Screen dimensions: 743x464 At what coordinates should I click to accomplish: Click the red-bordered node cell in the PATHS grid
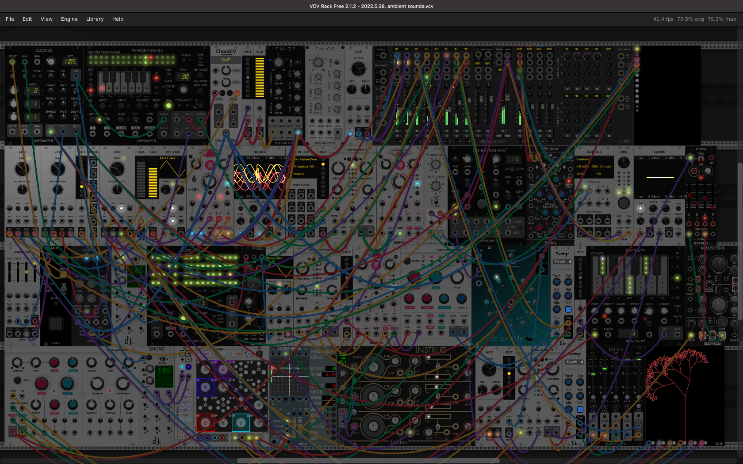[x=205, y=423]
